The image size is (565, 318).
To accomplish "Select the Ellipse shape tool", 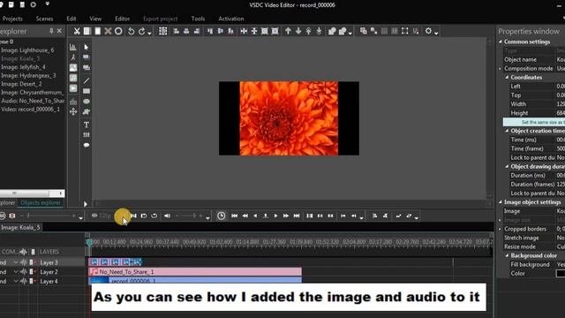I will 87,102.
